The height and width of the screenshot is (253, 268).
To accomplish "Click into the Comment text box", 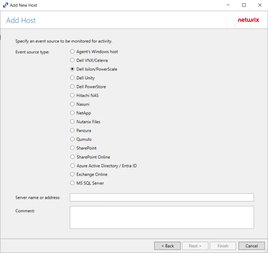I will (162, 217).
